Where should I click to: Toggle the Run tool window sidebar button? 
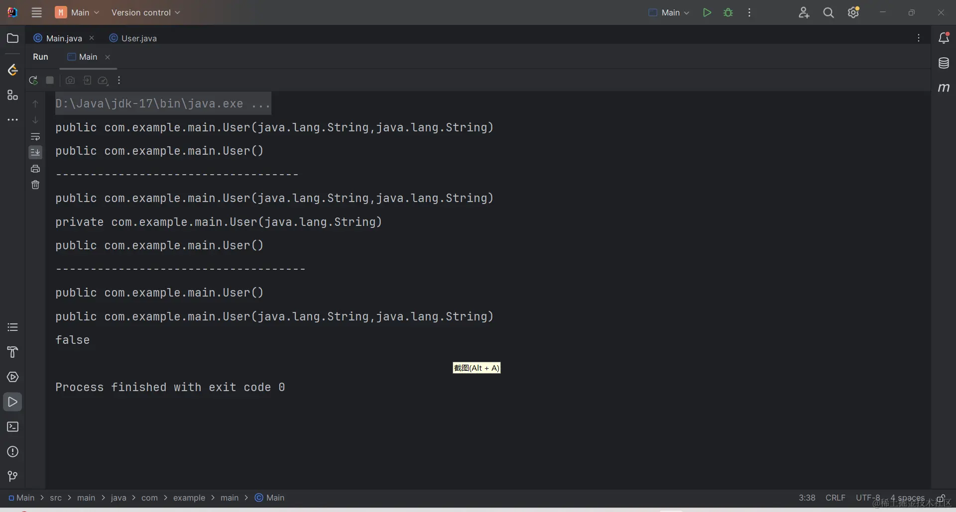13,402
